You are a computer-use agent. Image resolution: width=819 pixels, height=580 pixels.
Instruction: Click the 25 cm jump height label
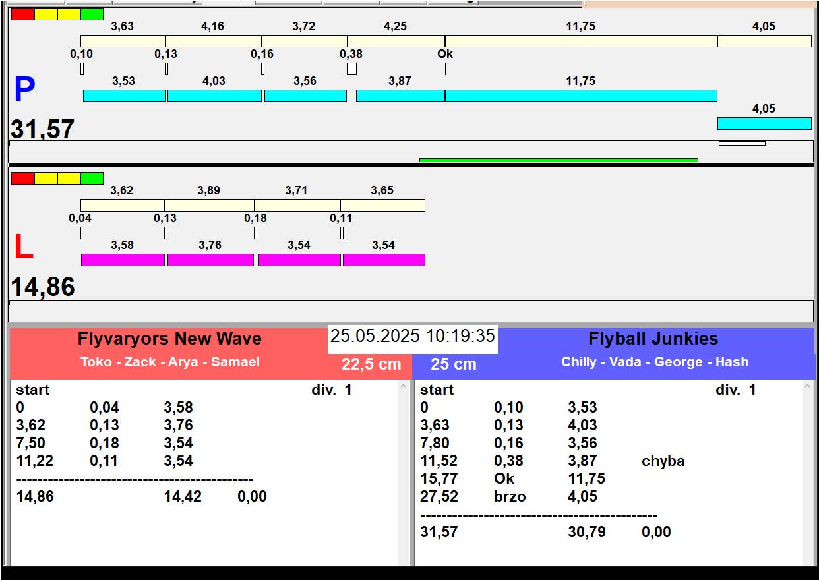tap(453, 364)
